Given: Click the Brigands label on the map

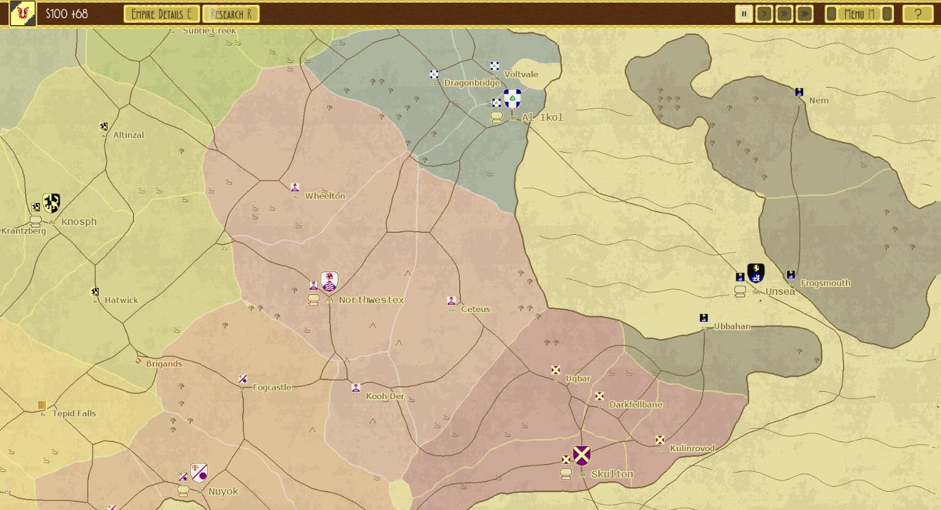Looking at the screenshot, I should [164, 363].
